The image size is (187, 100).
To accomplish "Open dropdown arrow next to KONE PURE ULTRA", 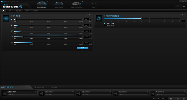I will (x=82, y=2).
